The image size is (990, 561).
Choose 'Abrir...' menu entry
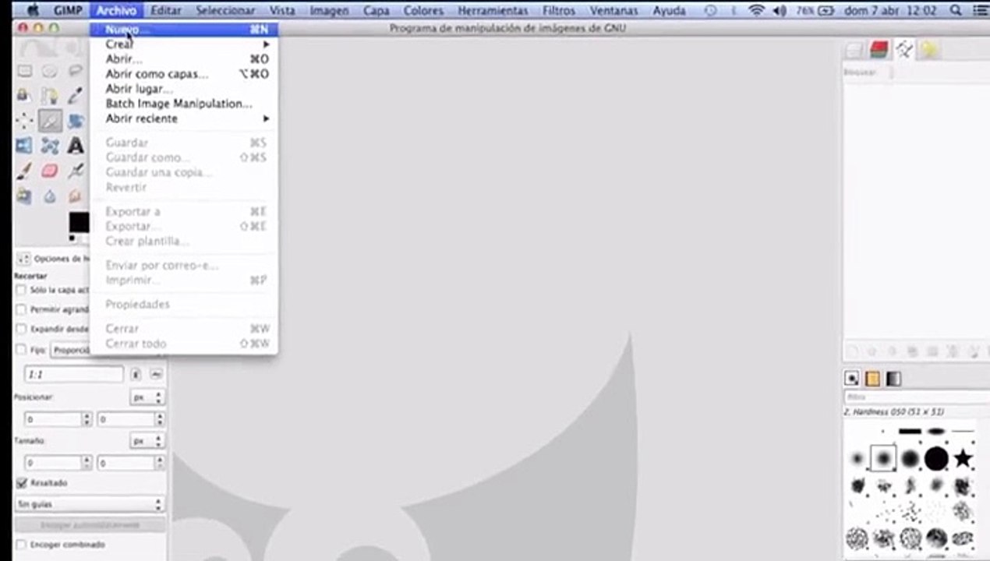(186, 59)
